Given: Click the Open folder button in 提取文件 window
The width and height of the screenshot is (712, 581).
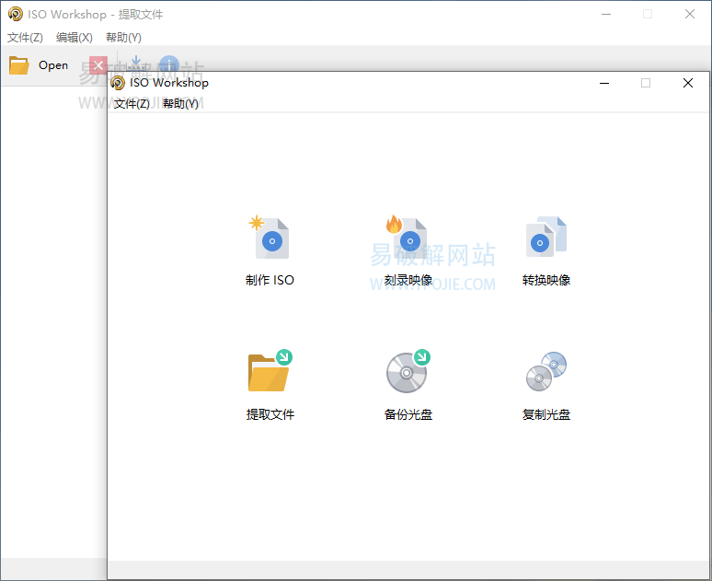Looking at the screenshot, I should pos(39,65).
